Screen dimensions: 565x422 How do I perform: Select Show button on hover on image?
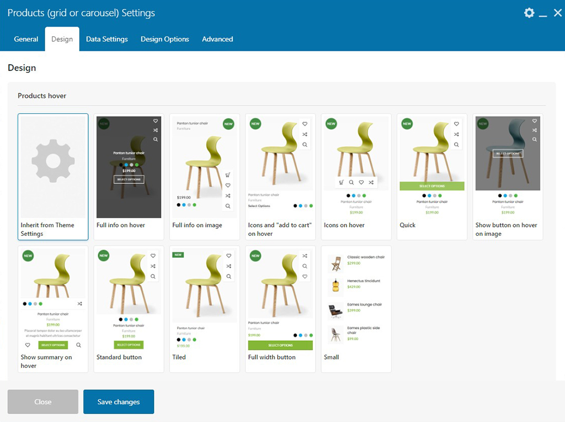coord(507,176)
